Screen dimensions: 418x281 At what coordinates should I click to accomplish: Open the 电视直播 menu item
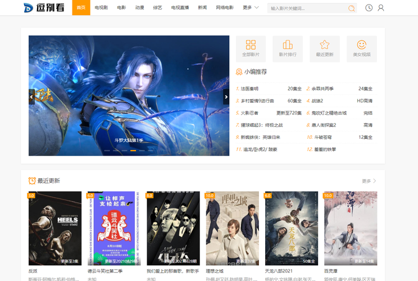180,8
